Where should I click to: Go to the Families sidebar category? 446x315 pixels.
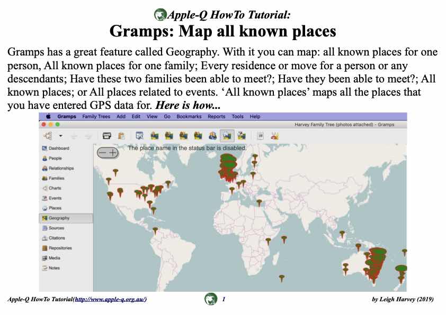(x=53, y=178)
